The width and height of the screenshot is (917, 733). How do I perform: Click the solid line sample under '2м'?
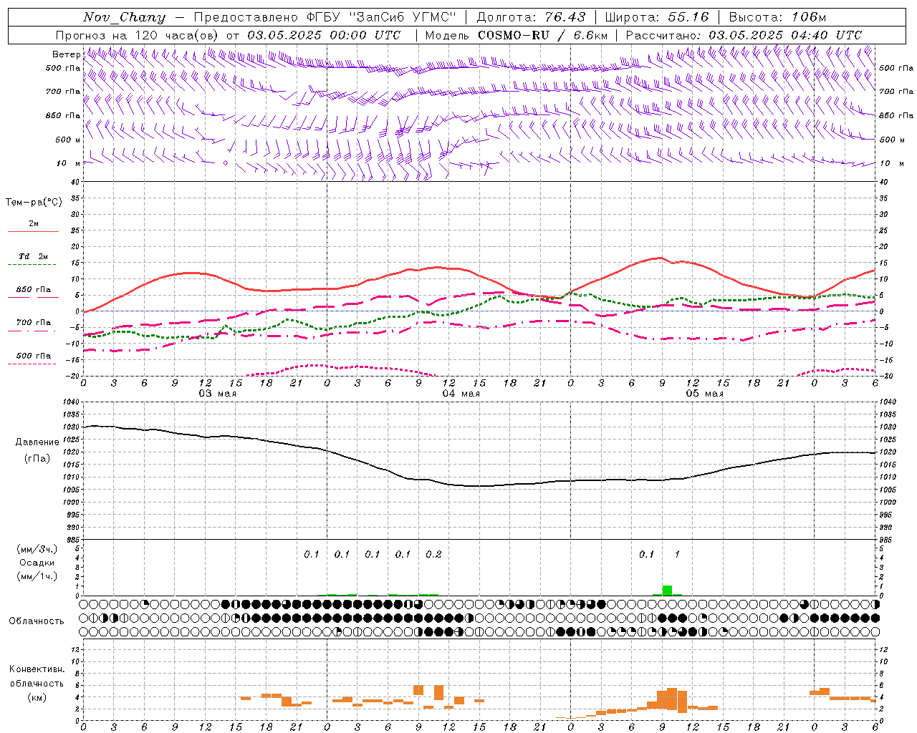click(x=33, y=231)
